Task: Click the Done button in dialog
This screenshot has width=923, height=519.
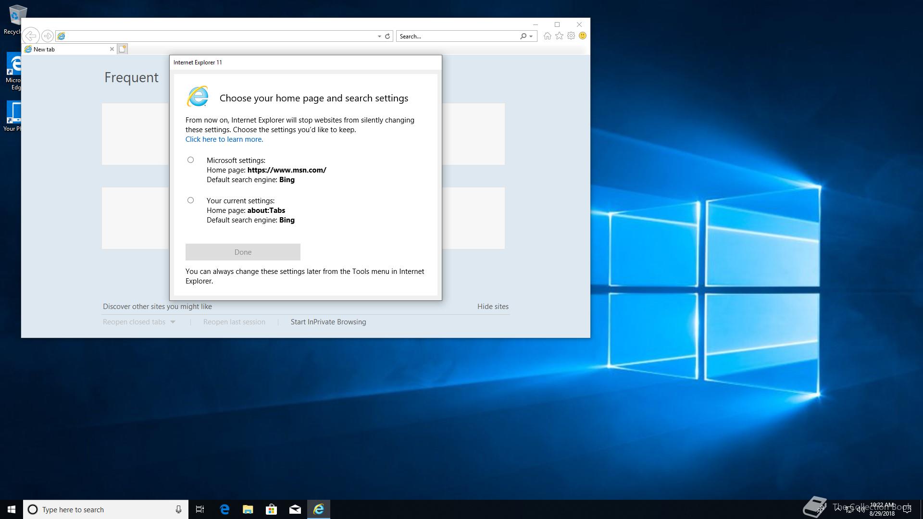Action: [243, 252]
